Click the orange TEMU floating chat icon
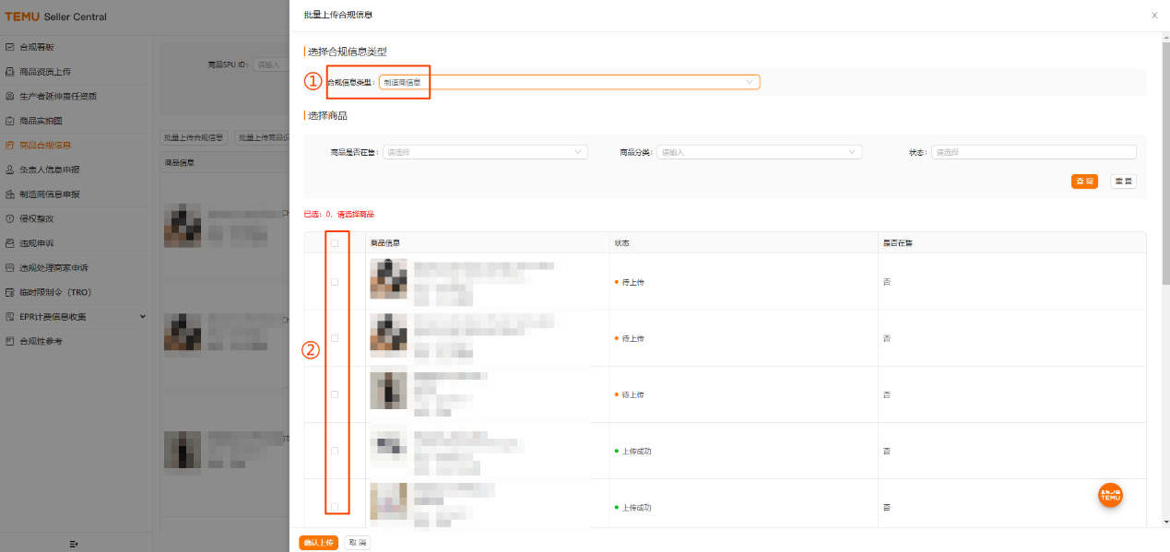This screenshot has height=552, width=1170. [1110, 495]
